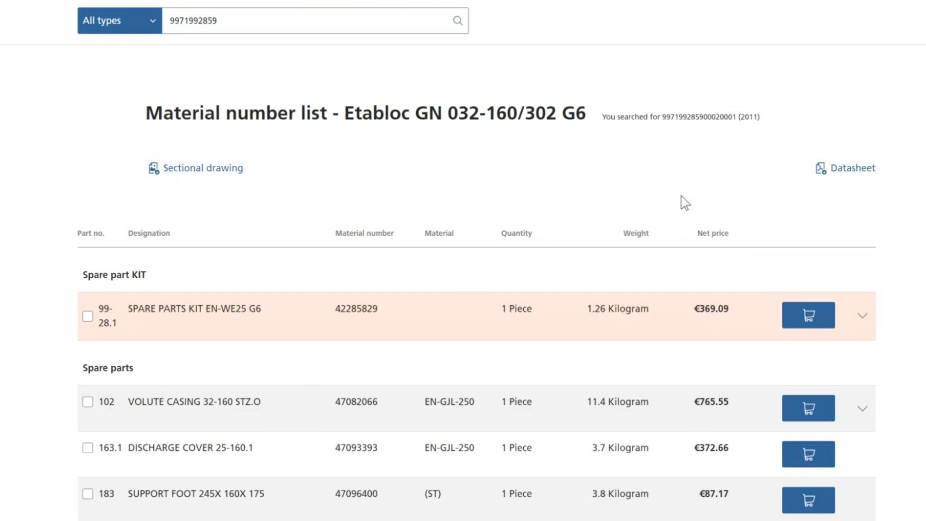Click the datasheet icon
The image size is (926, 521).
coord(820,167)
